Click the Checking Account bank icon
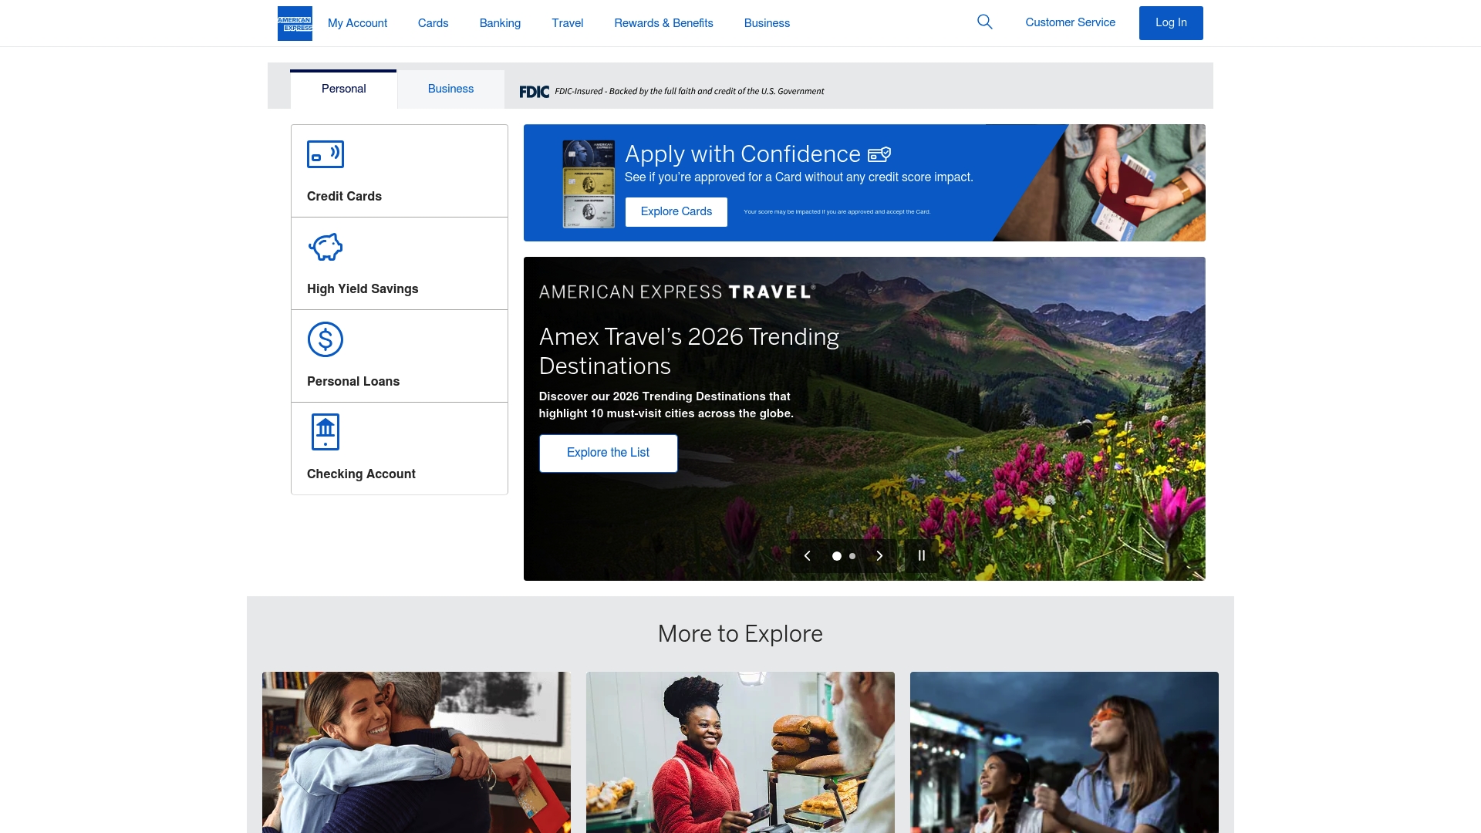The image size is (1481, 833). [x=325, y=431]
